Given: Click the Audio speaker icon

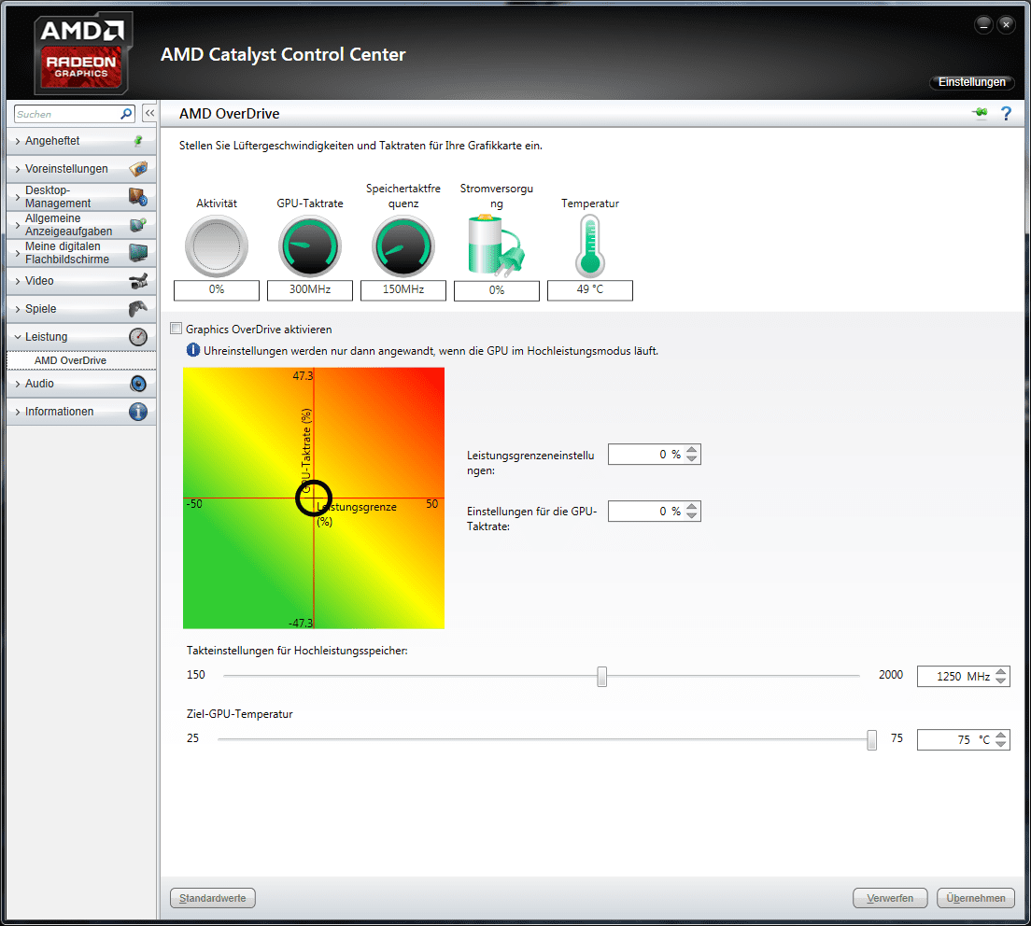Looking at the screenshot, I should click(x=138, y=383).
